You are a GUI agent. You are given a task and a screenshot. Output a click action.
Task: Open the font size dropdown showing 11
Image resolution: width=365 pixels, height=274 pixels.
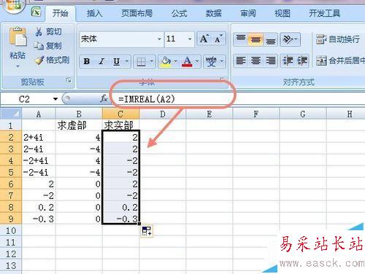click(190, 39)
